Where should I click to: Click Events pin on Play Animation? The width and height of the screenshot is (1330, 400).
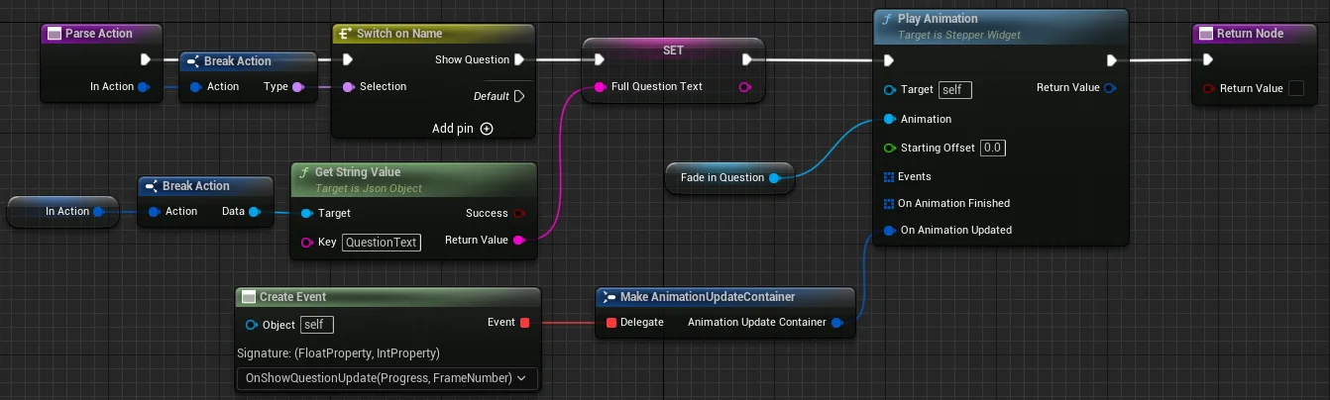[x=889, y=176]
